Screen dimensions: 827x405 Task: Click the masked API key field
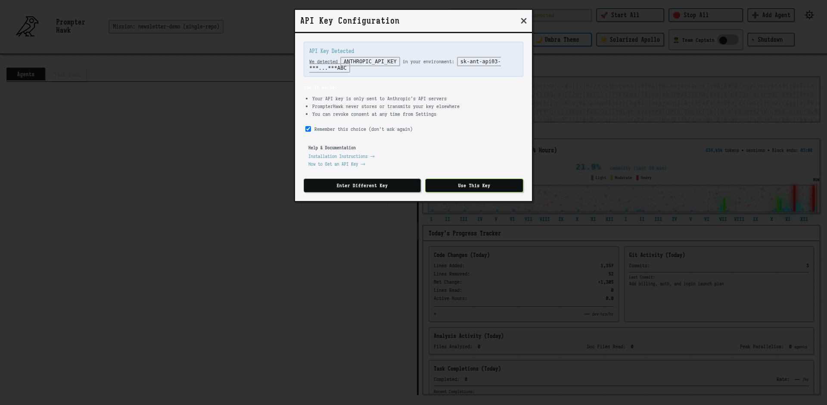pos(479,61)
